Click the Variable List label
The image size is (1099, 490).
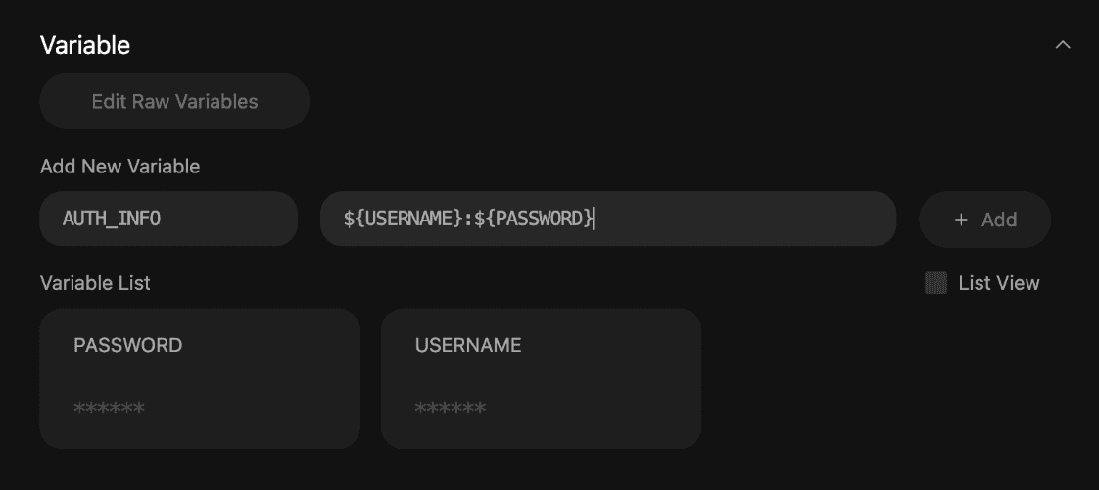(x=95, y=283)
